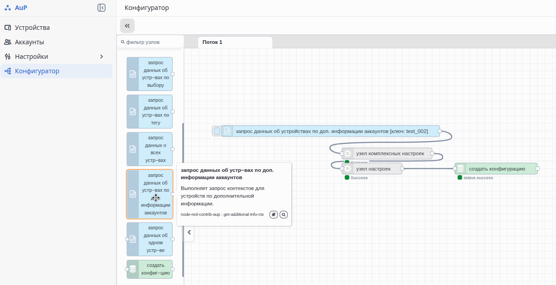The image size is (556, 285).
Task: Select palette node запрос данных о всех устр-вах
Action: pos(150,149)
